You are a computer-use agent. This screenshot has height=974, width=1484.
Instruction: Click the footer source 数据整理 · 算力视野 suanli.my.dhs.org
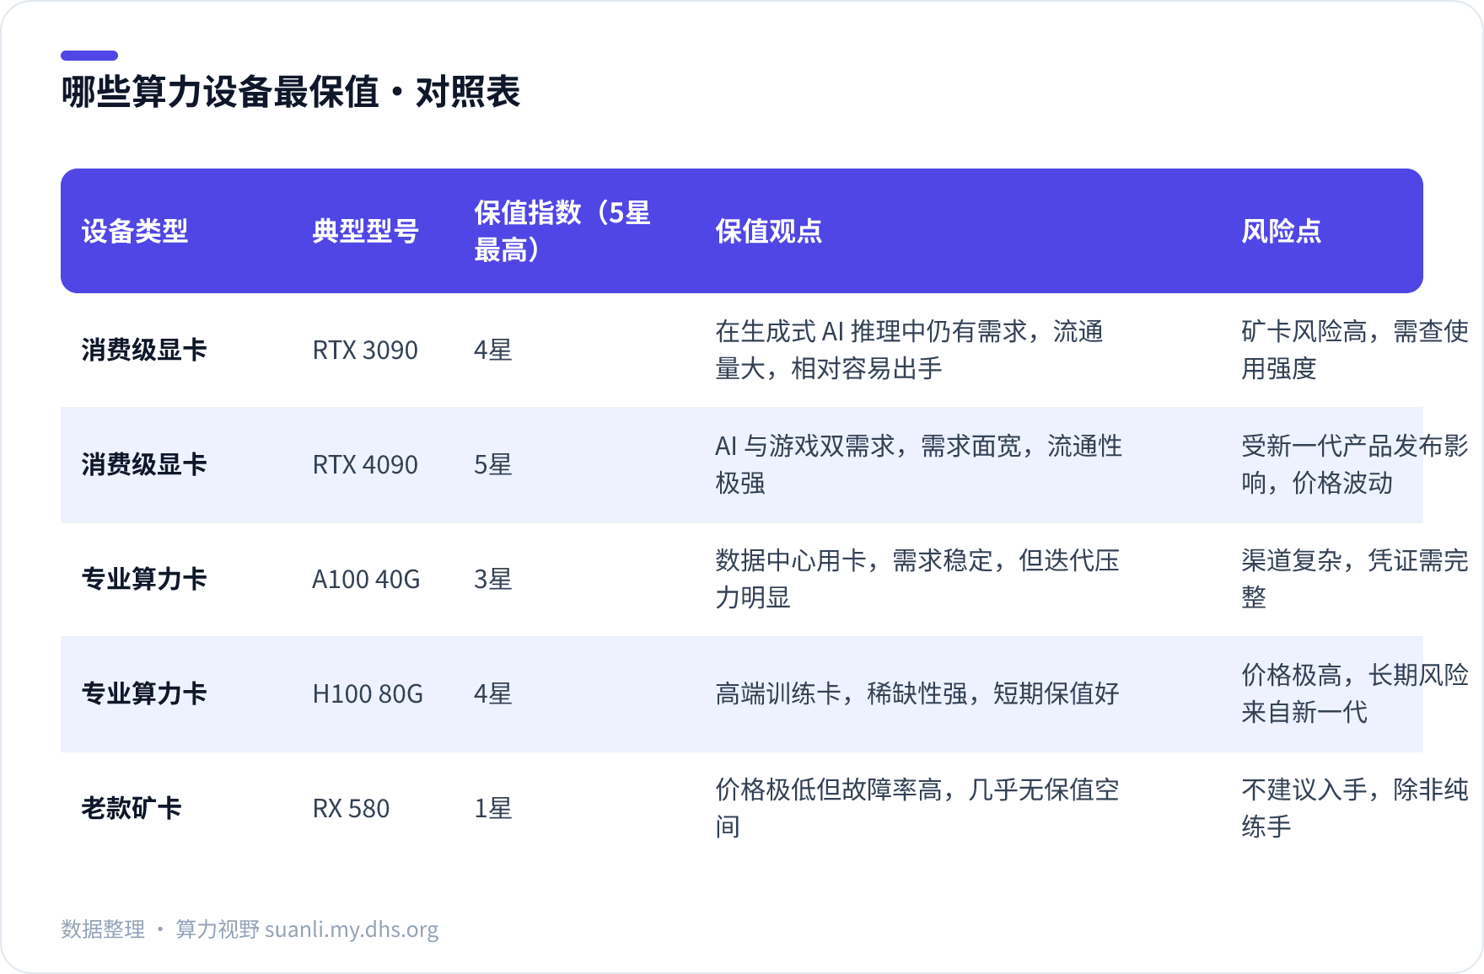tap(250, 929)
